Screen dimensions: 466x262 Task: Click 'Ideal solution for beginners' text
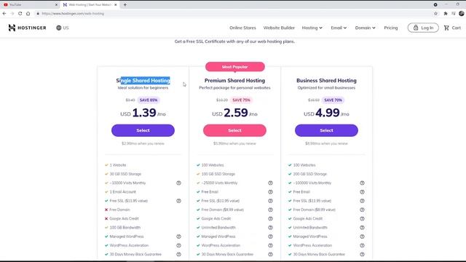click(x=143, y=88)
